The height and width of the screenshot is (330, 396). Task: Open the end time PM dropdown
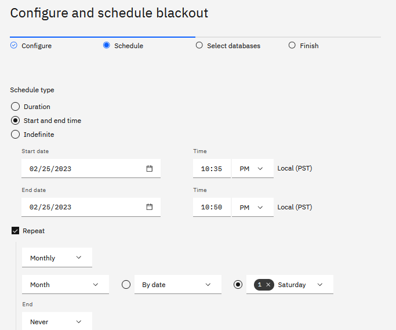[x=252, y=207]
